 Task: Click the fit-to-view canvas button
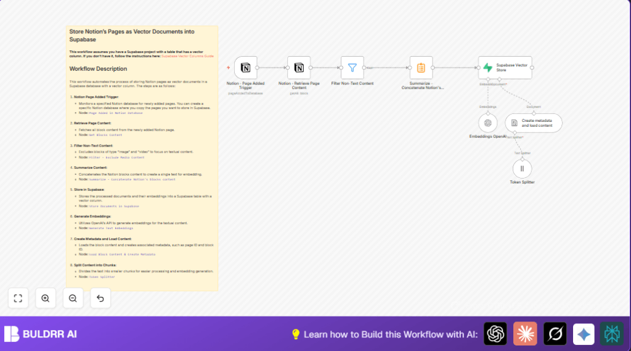18,298
